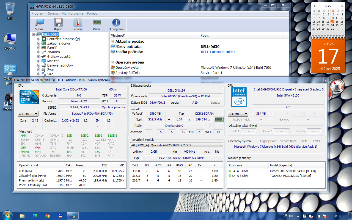The width and height of the screenshot is (352, 220).
Task: Open the DIMM_A memory module dropdown
Action: tap(177, 145)
